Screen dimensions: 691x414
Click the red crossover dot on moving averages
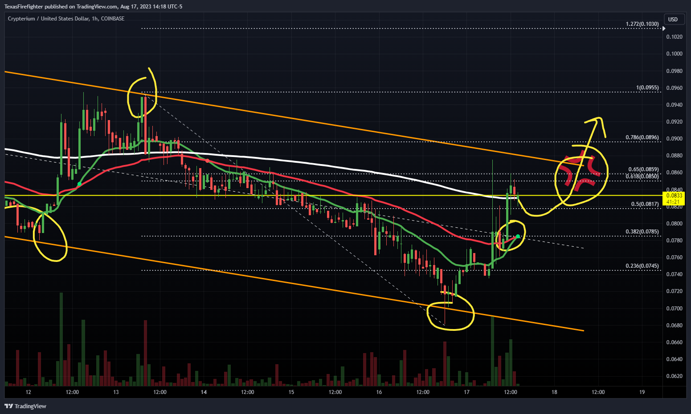click(207, 160)
